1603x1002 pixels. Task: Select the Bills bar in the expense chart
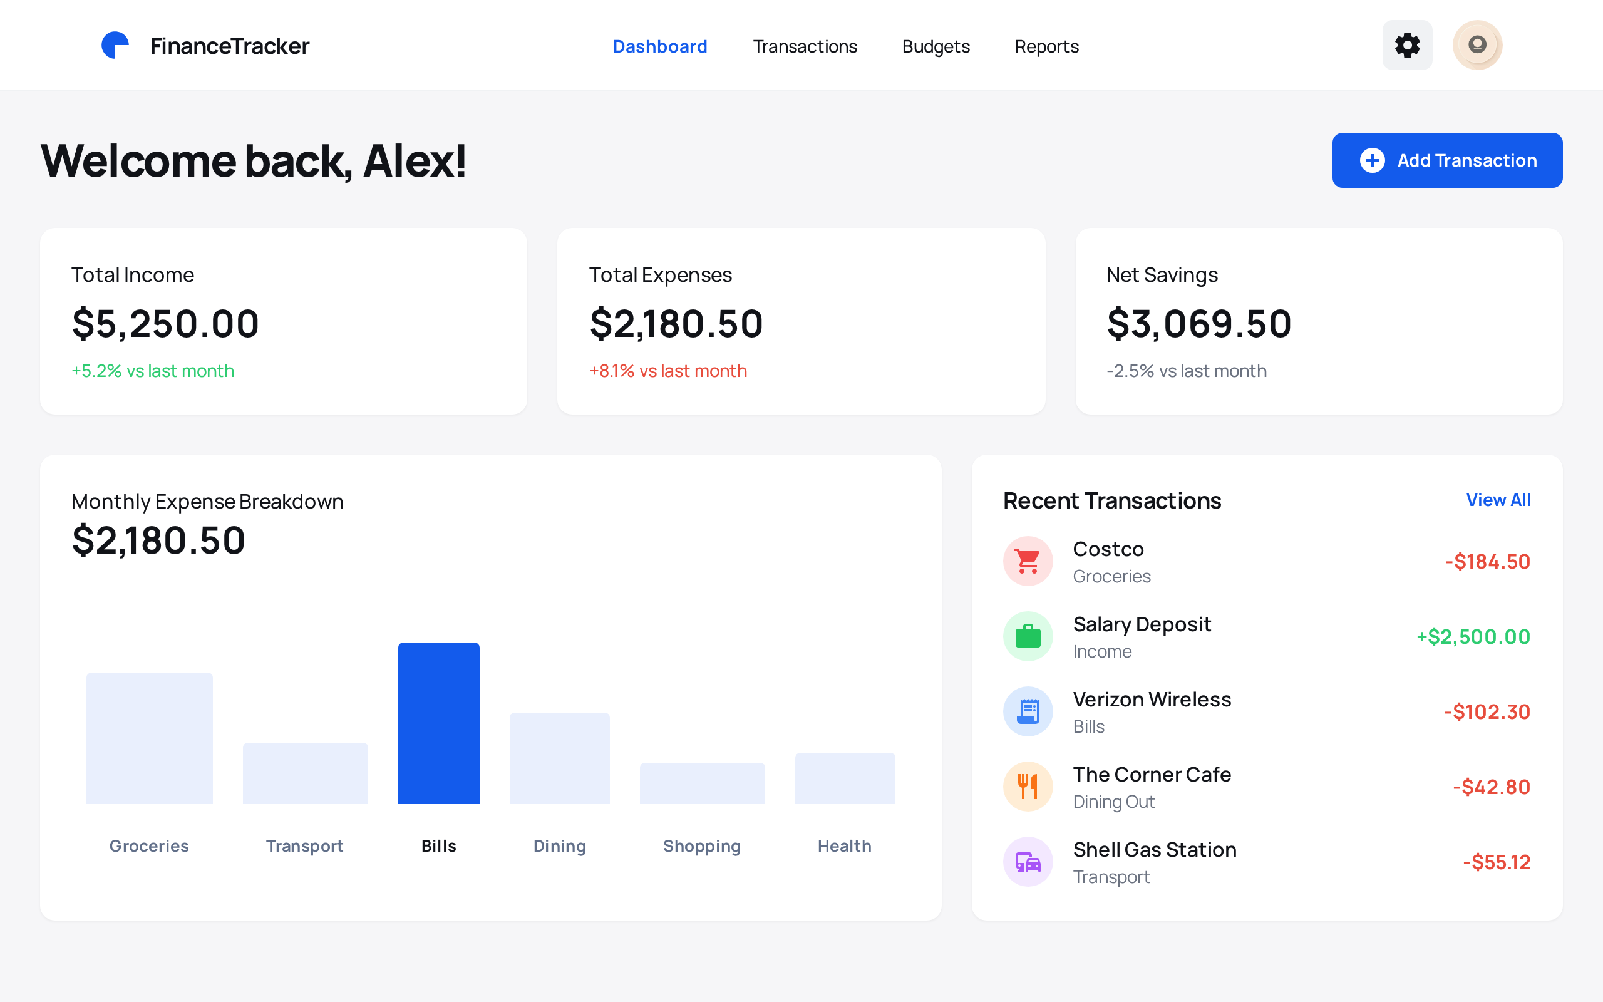[x=438, y=722]
